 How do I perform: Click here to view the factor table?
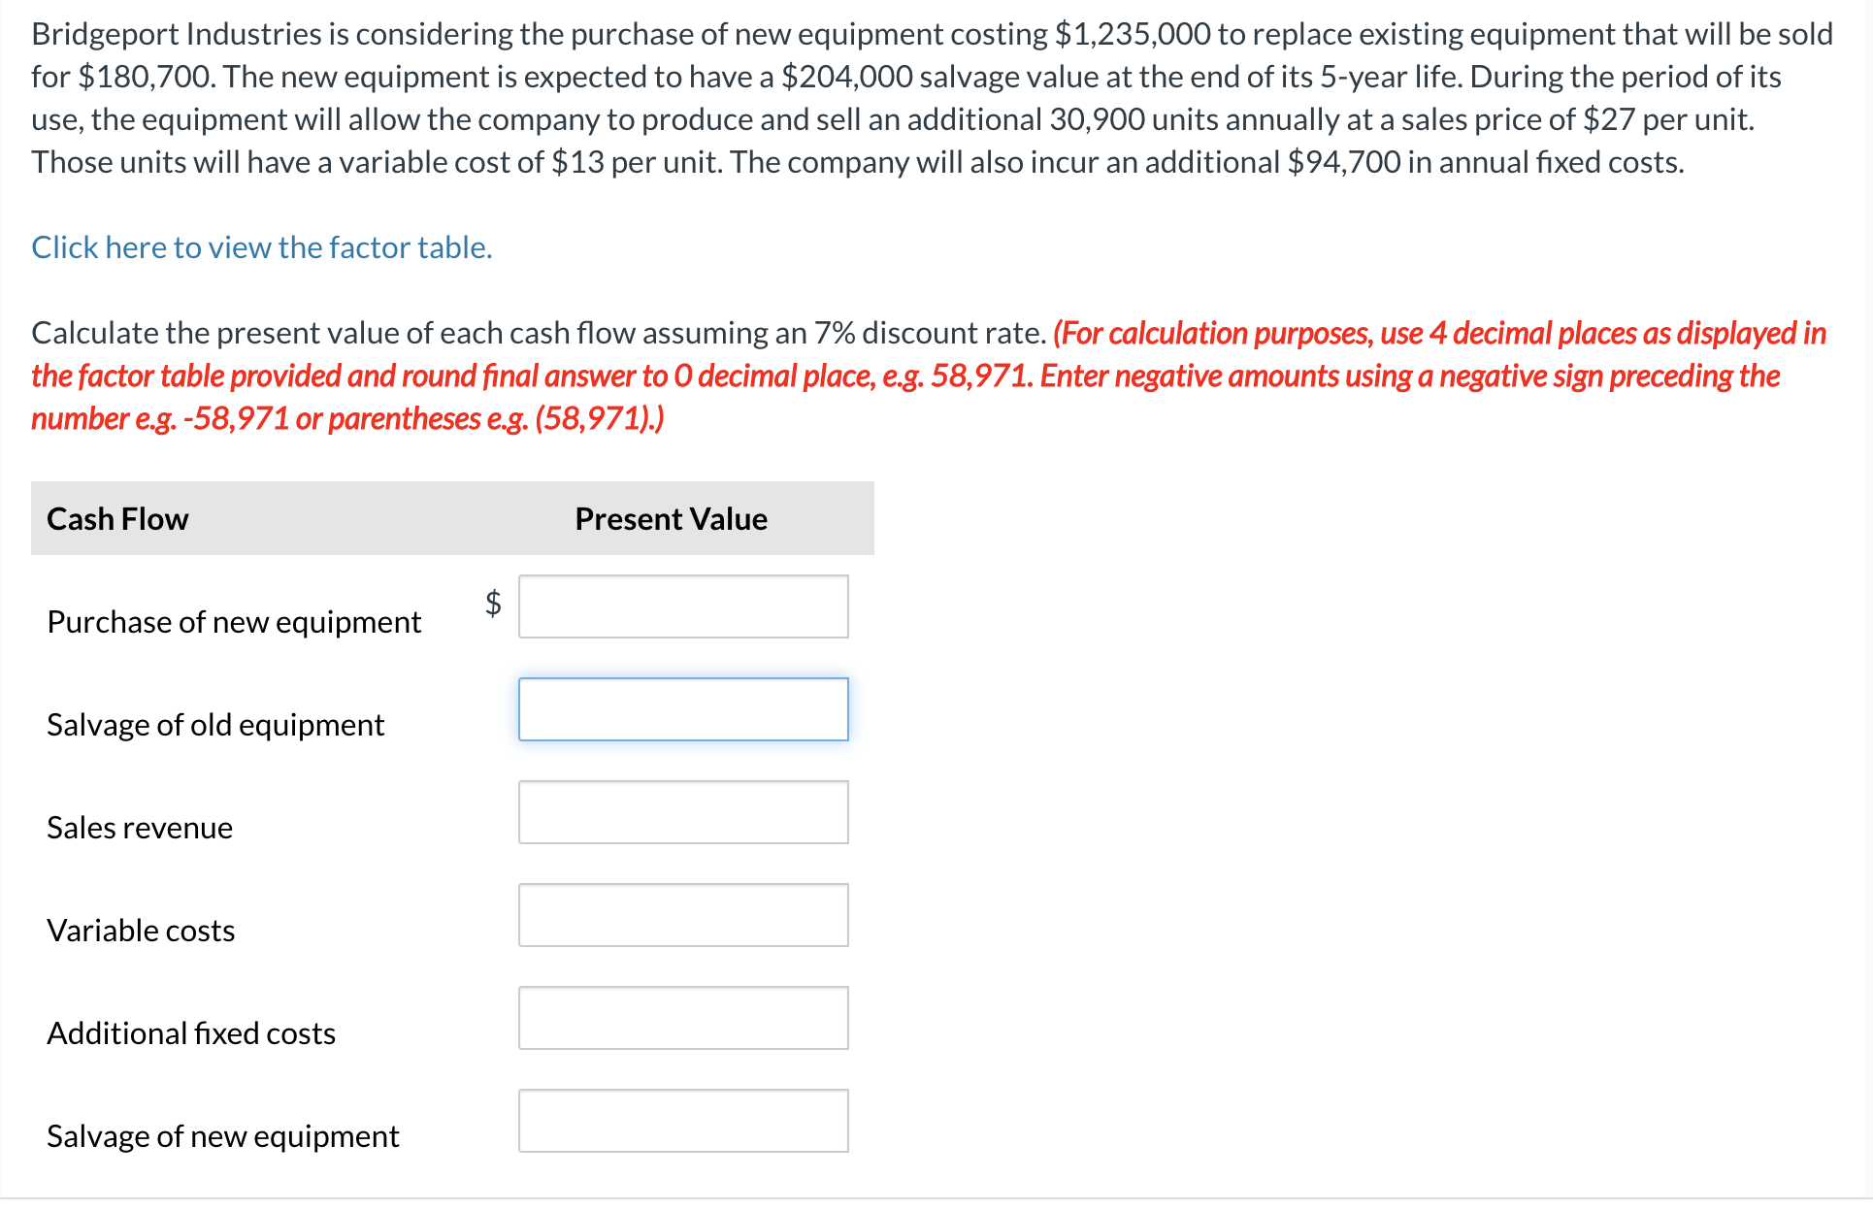point(260,247)
